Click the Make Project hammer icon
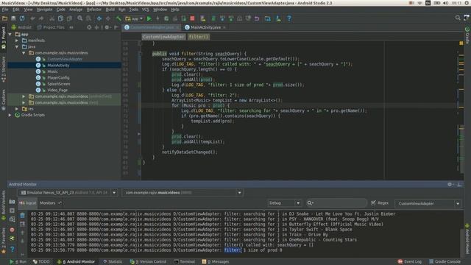This screenshot has width=471, height=265. tap(118, 18)
